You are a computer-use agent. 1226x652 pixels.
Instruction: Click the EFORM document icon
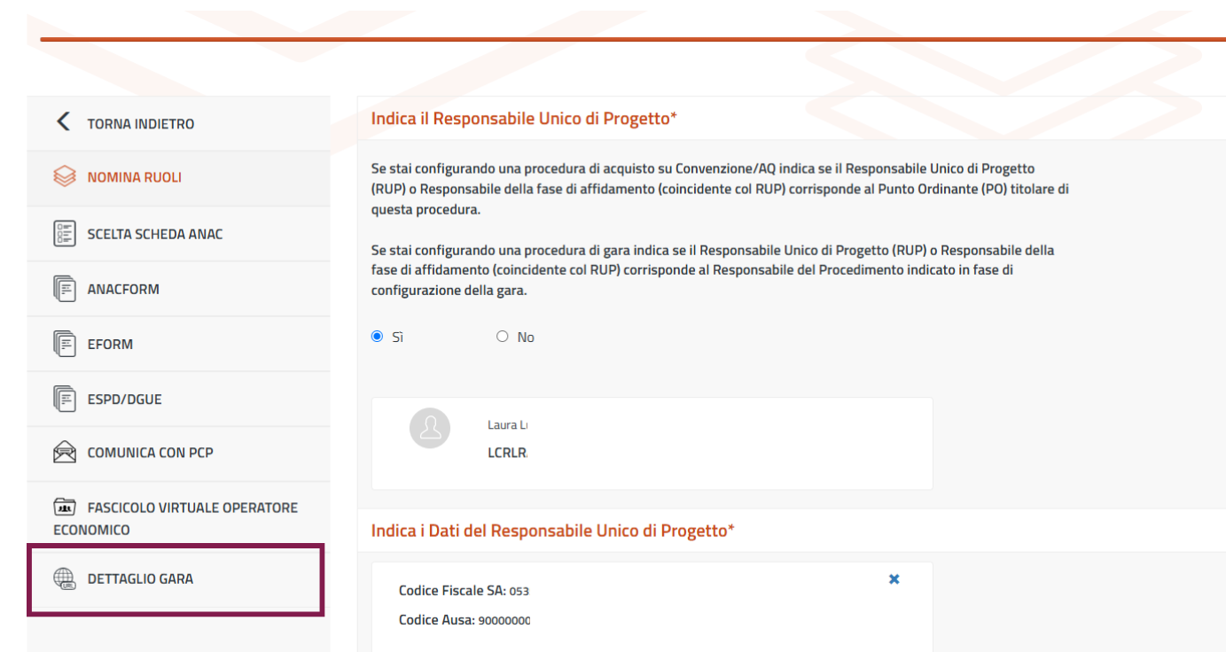tap(65, 344)
